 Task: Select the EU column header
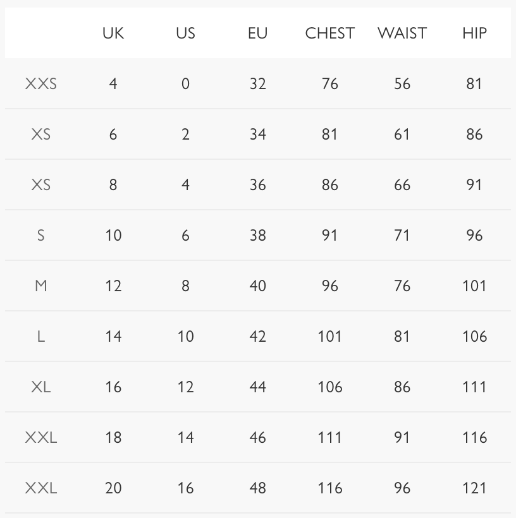(257, 33)
